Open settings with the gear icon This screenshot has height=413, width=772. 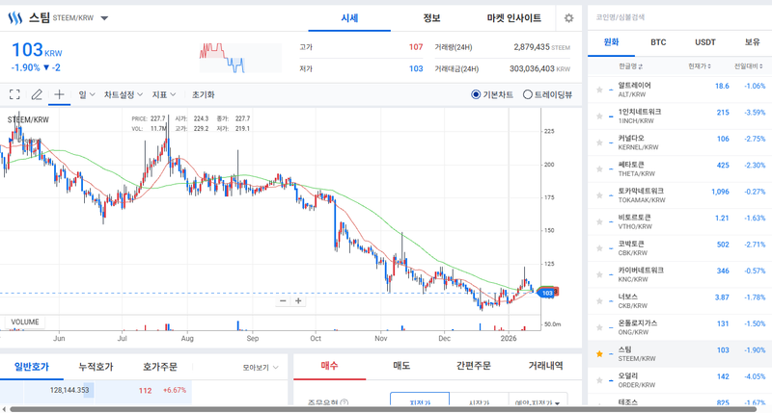click(568, 18)
